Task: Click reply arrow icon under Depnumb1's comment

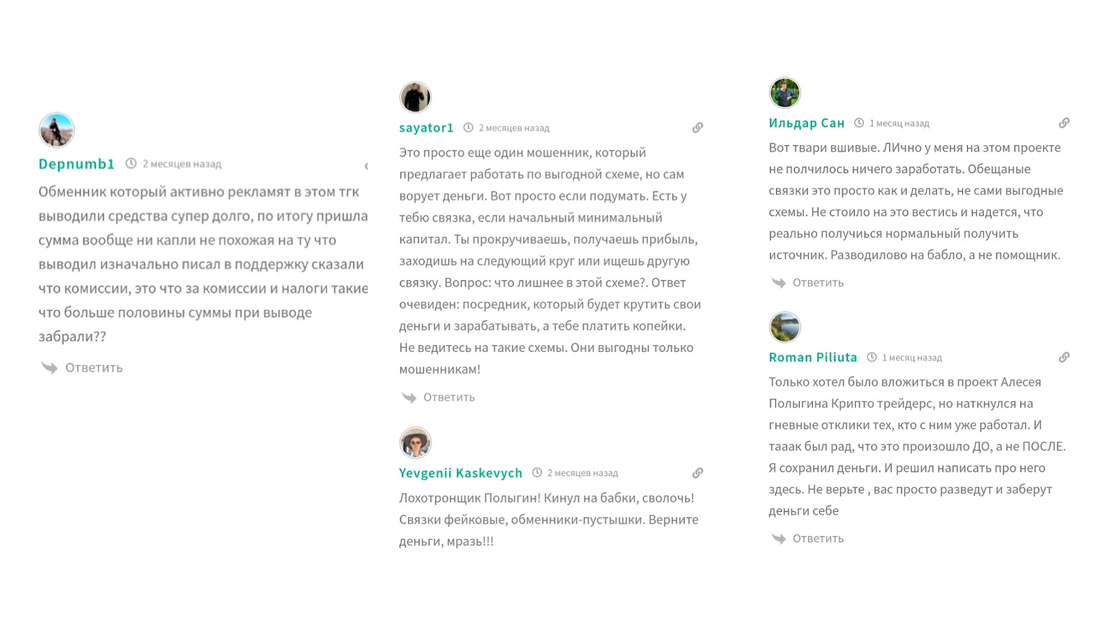Action: point(50,368)
